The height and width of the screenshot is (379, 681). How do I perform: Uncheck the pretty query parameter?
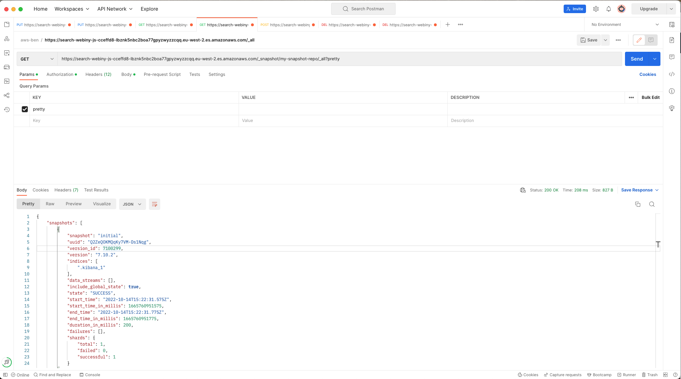click(x=25, y=109)
